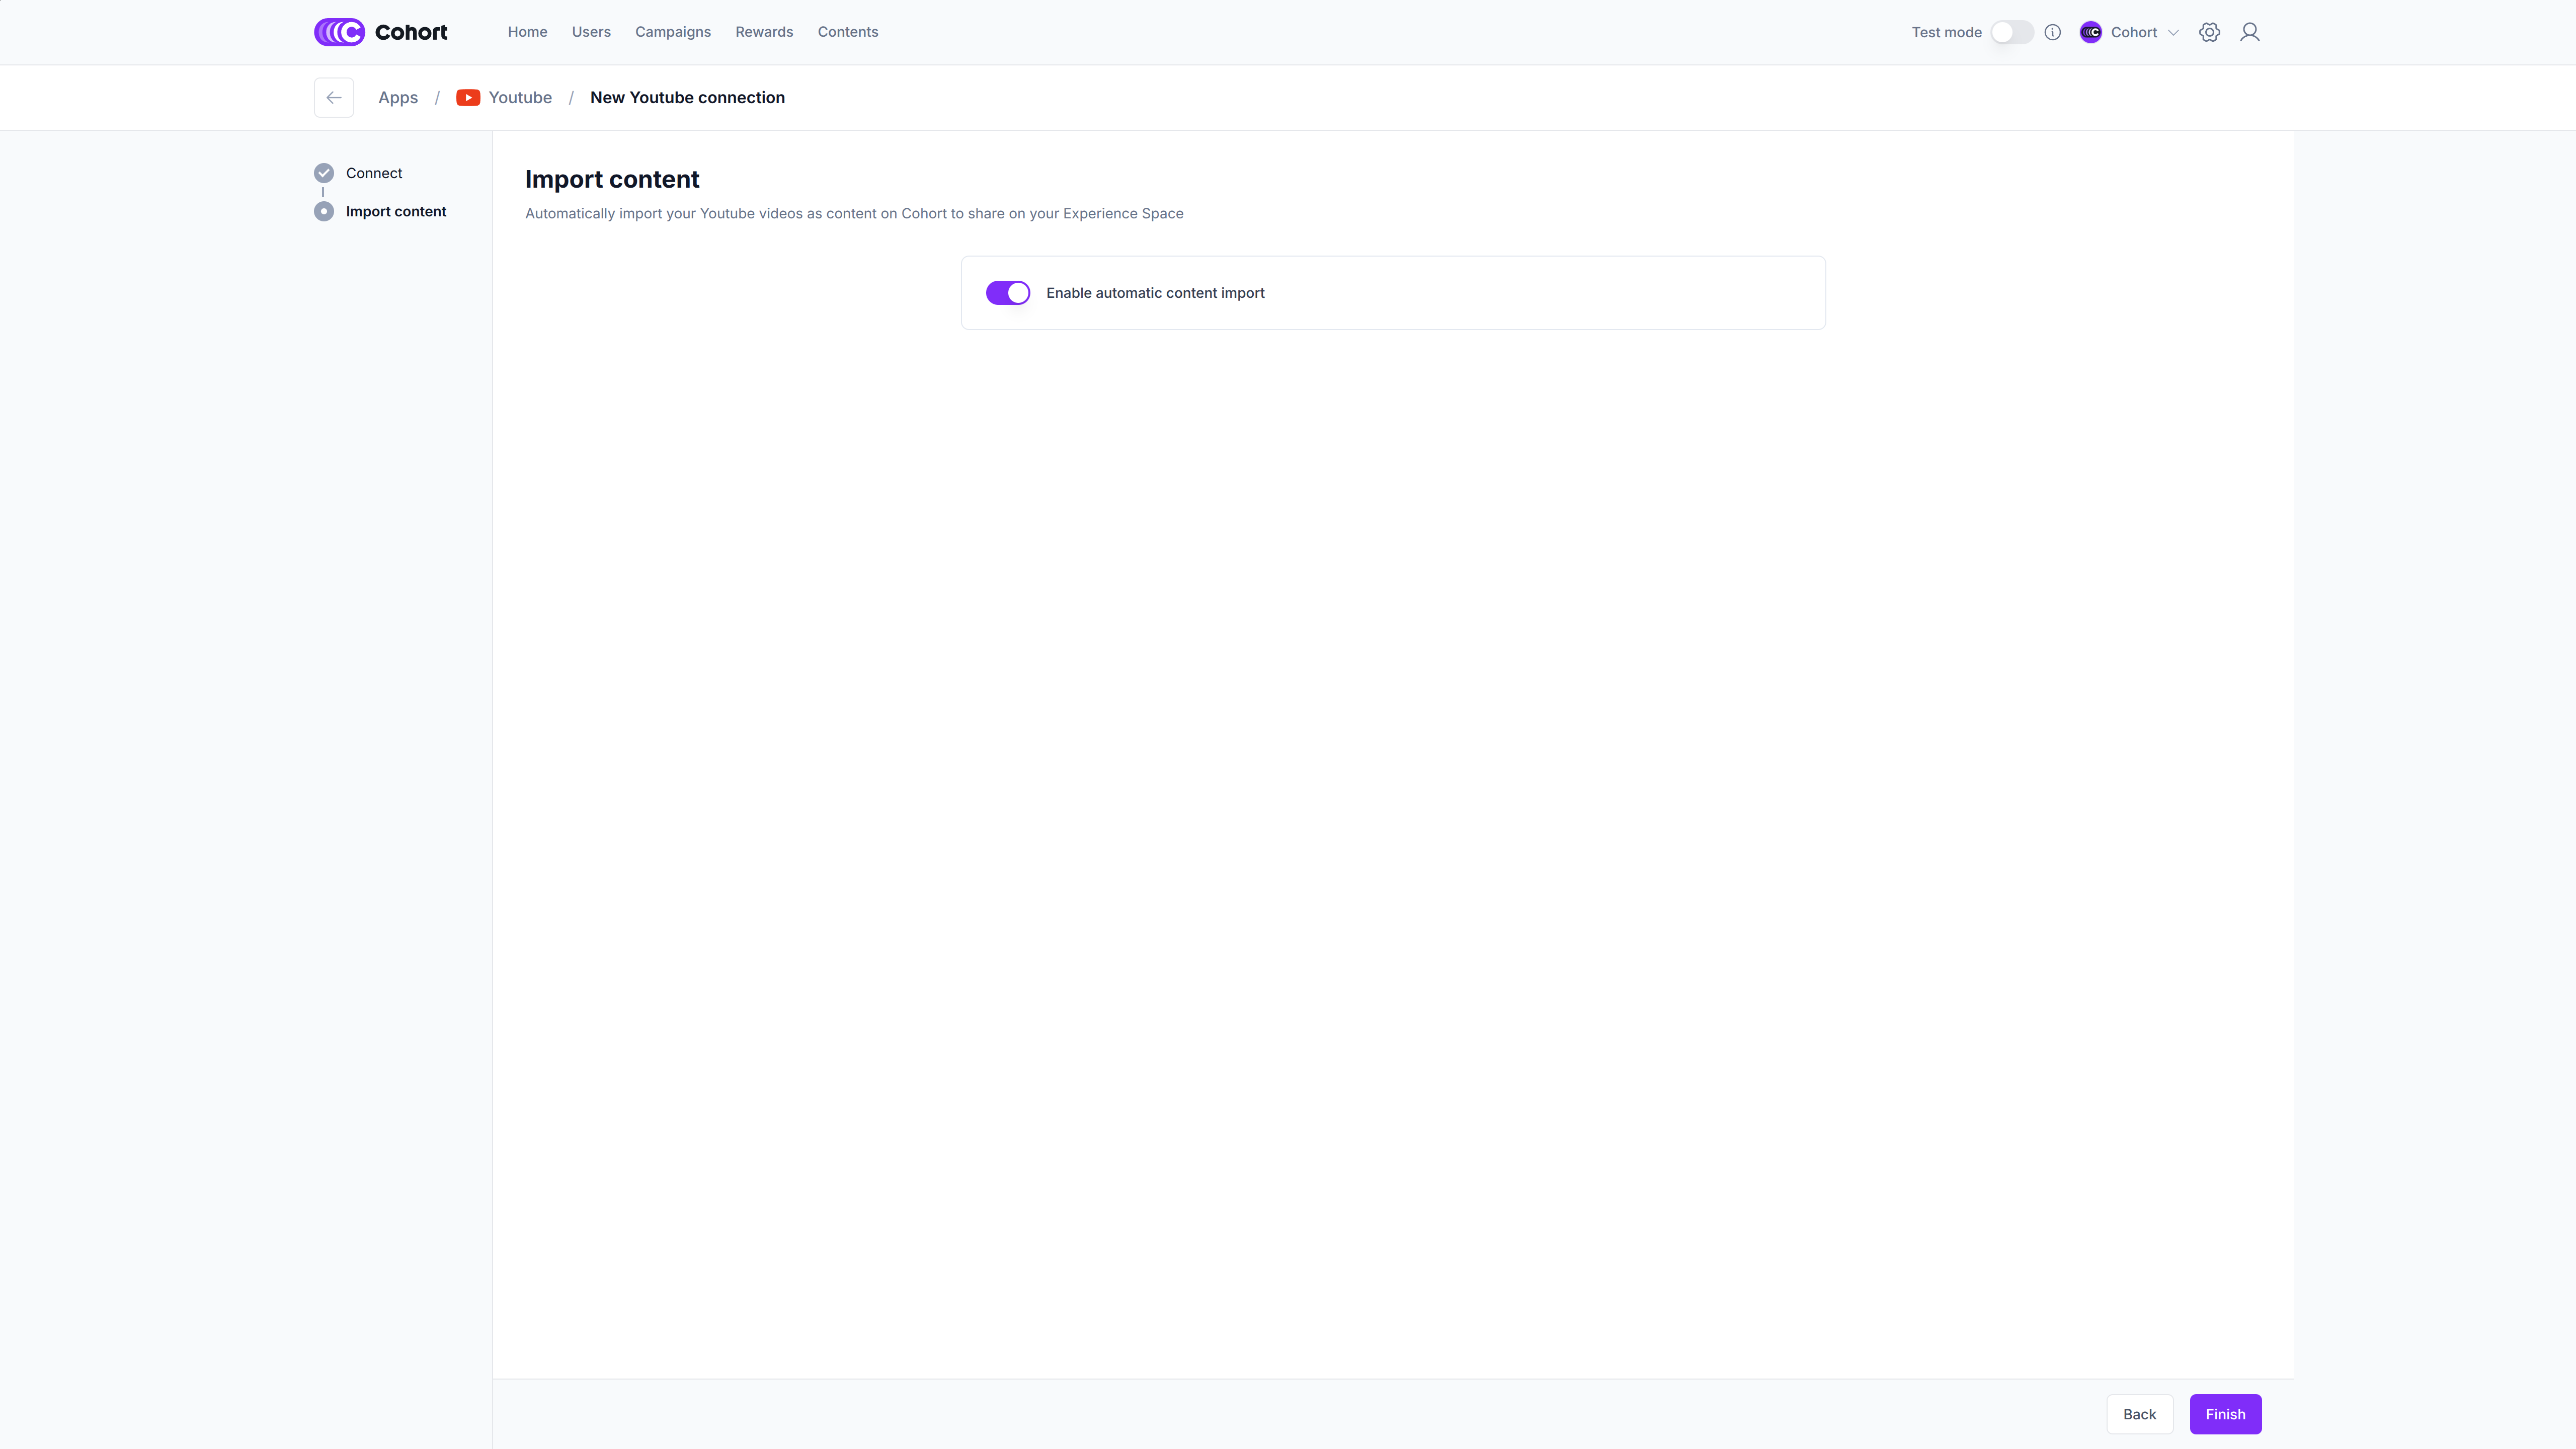Click the Apps breadcrumb link
2576x1449 pixels.
coord(398,98)
